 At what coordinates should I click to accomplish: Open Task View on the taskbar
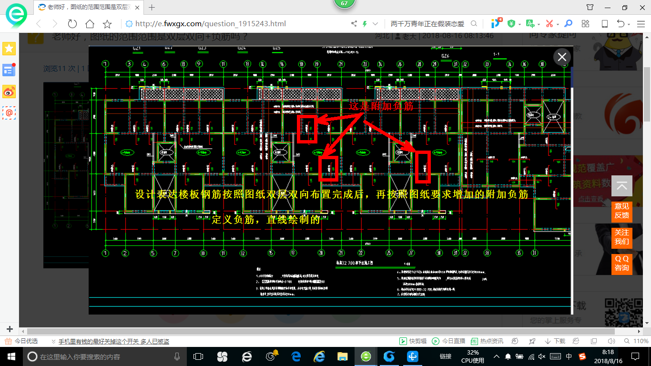[198, 356]
